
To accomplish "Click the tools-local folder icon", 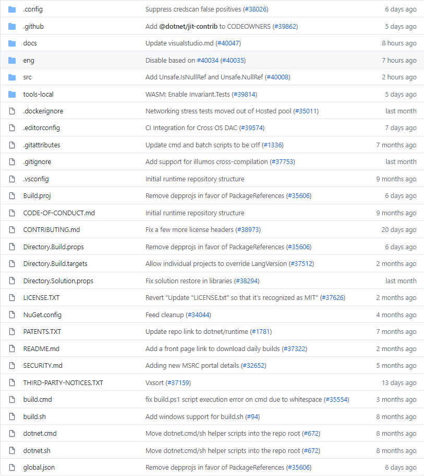I will (11, 94).
